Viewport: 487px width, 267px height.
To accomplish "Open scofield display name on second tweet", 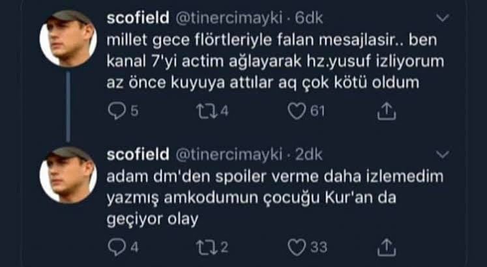I will [x=136, y=155].
